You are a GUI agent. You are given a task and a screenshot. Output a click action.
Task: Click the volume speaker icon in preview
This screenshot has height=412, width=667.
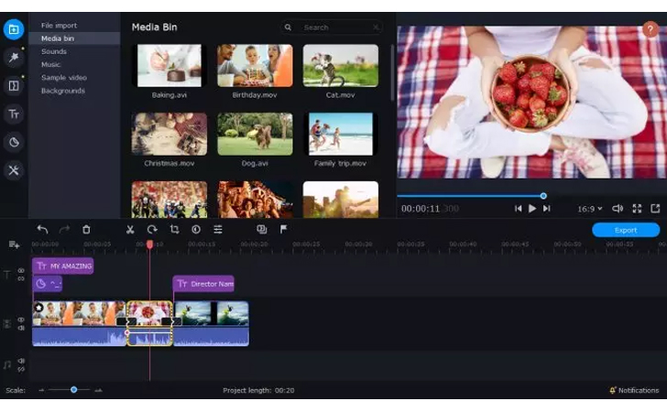(618, 209)
